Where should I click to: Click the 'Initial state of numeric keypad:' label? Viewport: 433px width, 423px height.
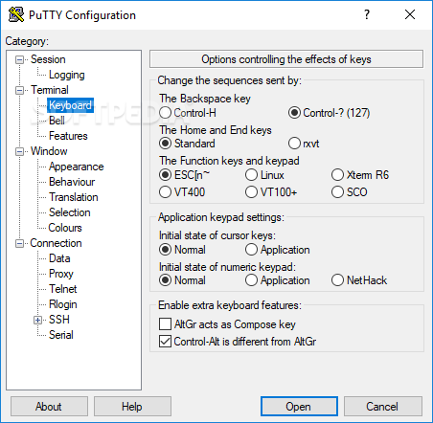(227, 267)
